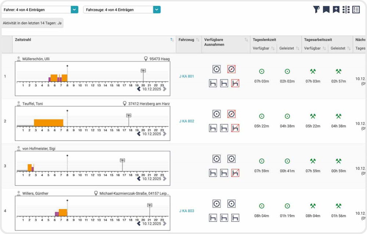Switch to grid tile view icon
This screenshot has width=367, height=234.
pos(346,10)
